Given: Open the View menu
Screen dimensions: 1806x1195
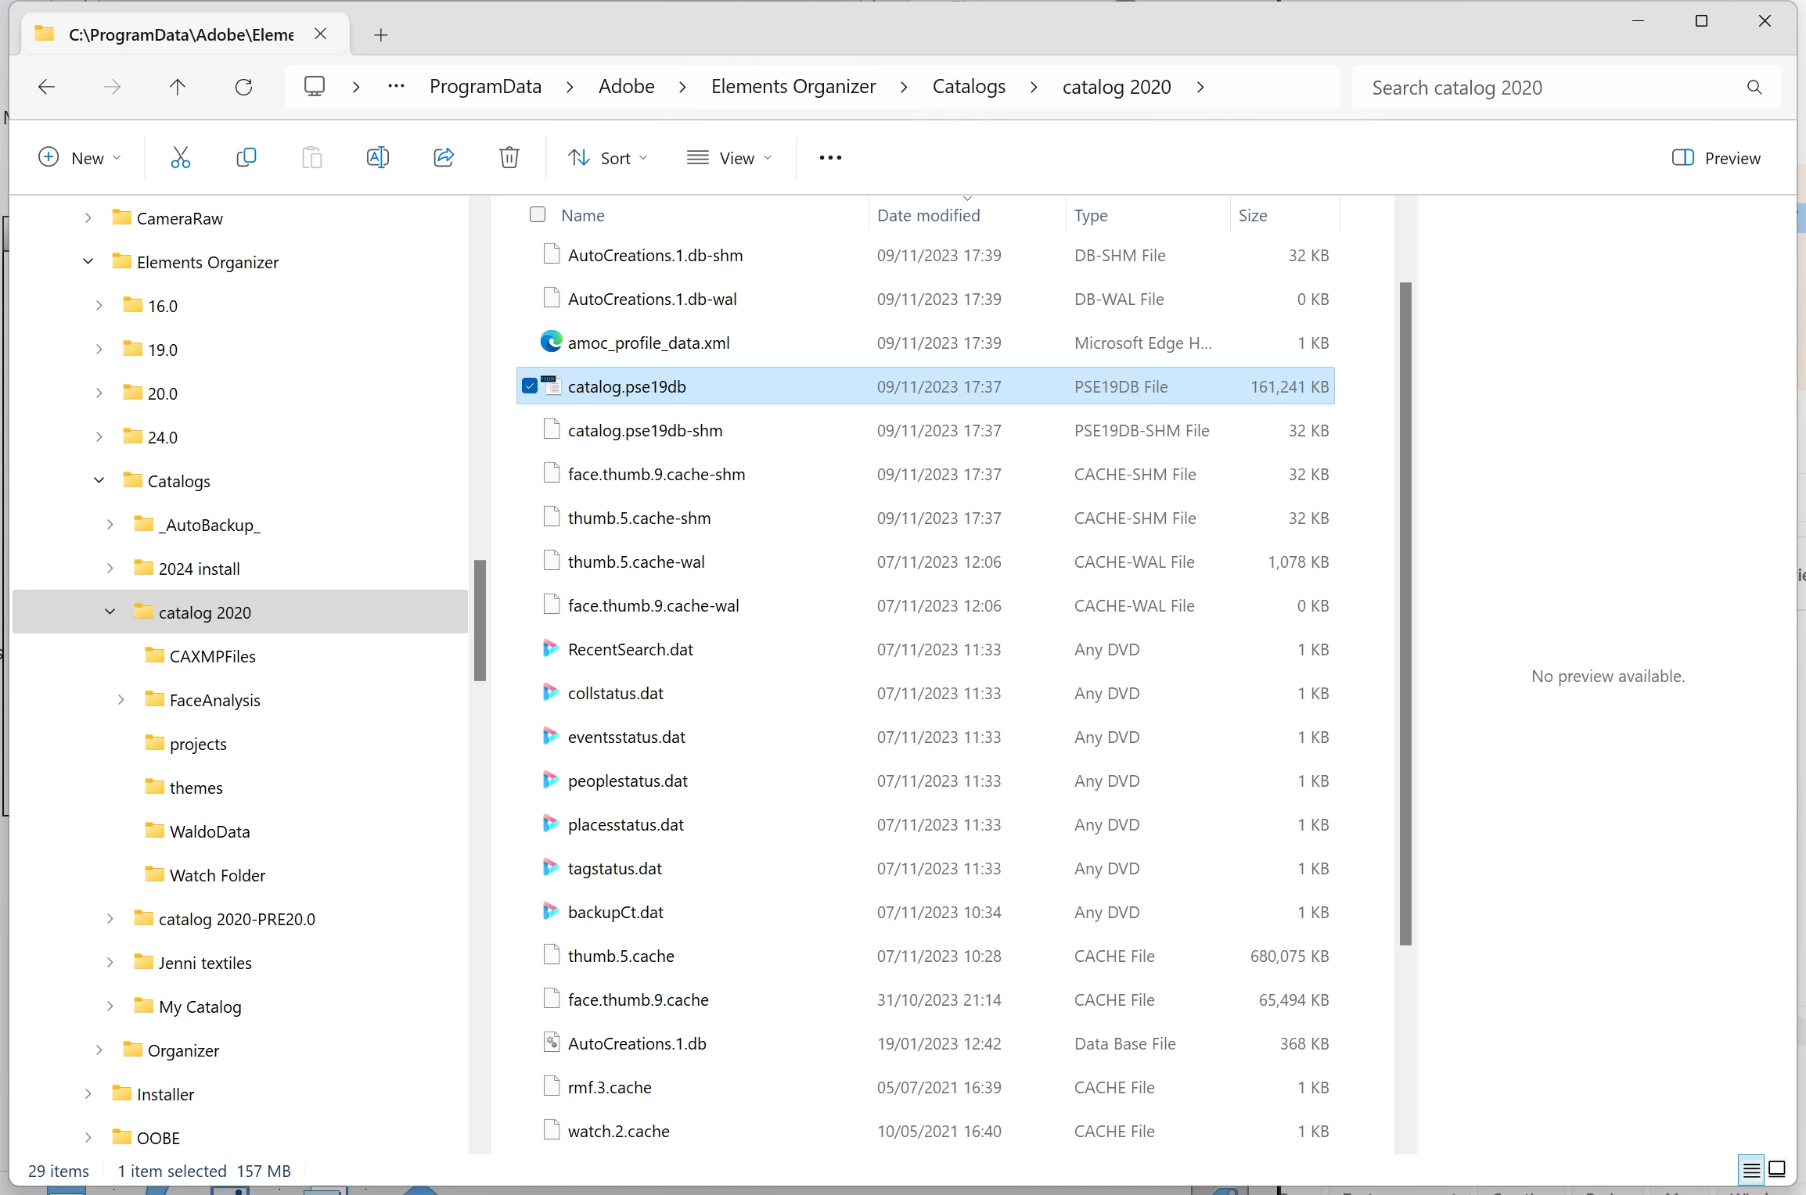Looking at the screenshot, I should pos(729,158).
